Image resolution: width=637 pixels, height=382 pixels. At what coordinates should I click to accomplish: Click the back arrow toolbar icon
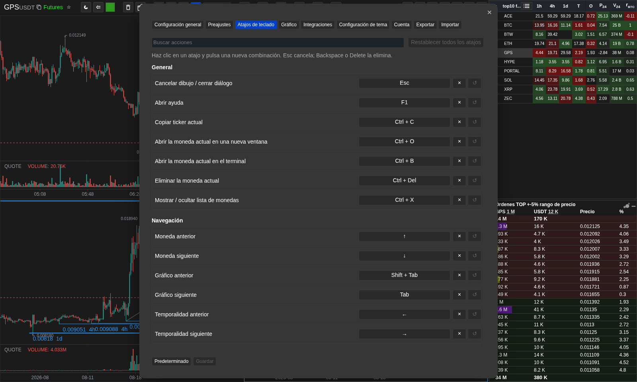[x=98, y=7]
